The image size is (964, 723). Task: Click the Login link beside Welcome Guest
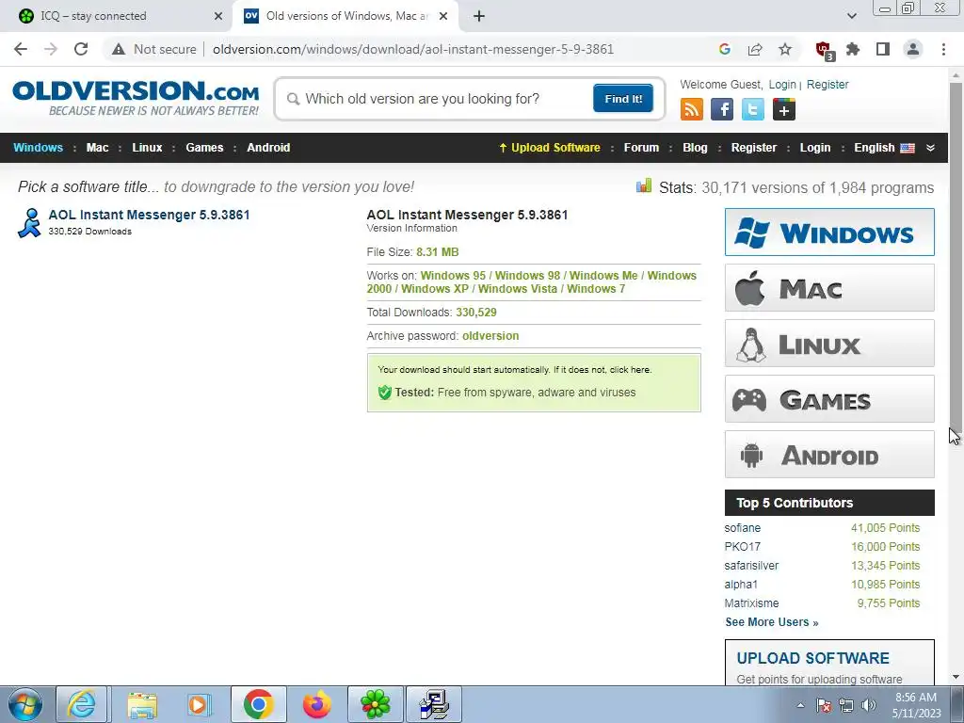[782, 85]
